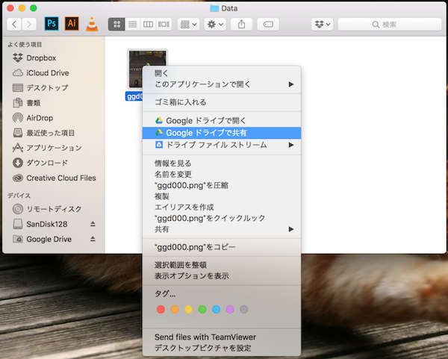Select Google Drive in the sidebar

tap(42, 239)
